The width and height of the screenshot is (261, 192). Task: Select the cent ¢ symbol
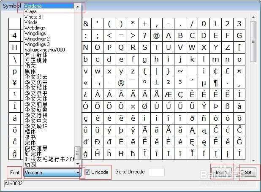(216, 71)
